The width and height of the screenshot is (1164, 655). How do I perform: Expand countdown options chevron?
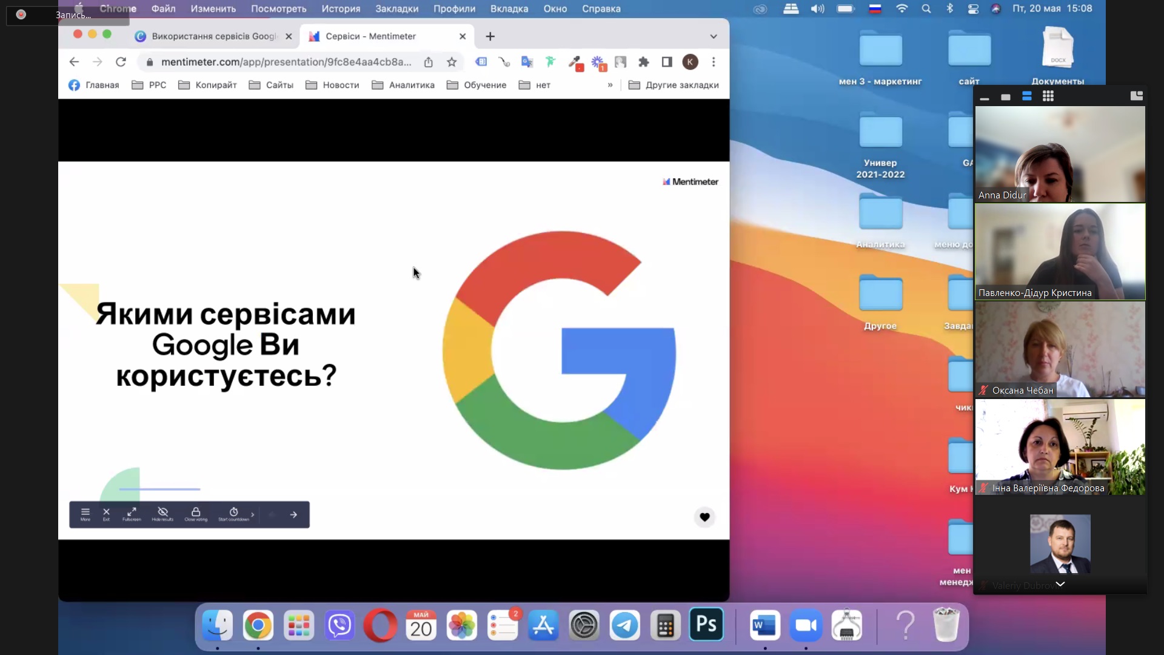(x=253, y=514)
